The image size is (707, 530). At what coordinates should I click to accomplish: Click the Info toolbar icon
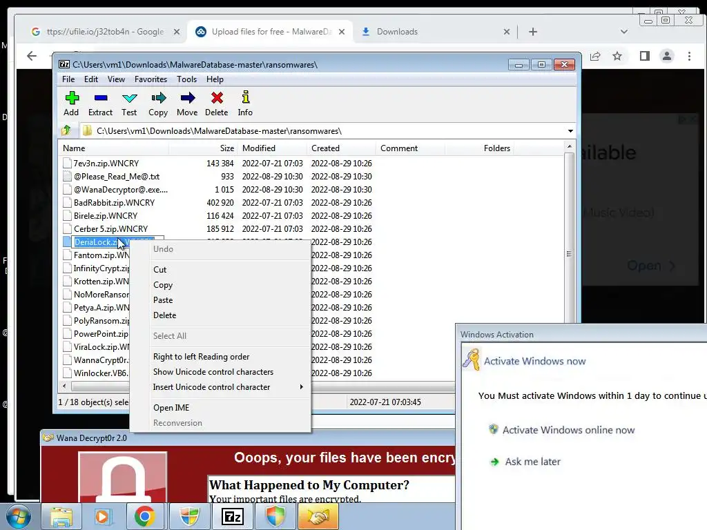point(245,104)
